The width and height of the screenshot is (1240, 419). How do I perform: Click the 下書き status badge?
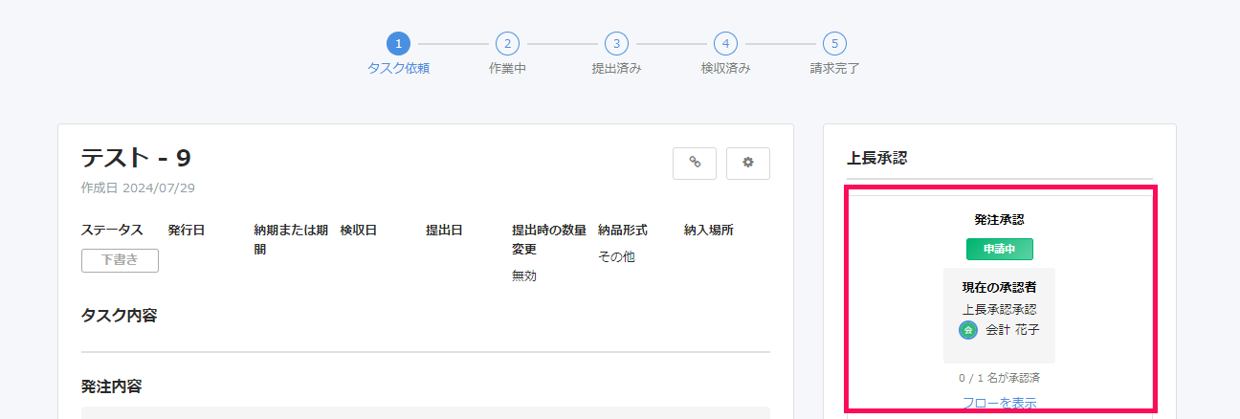[x=120, y=260]
